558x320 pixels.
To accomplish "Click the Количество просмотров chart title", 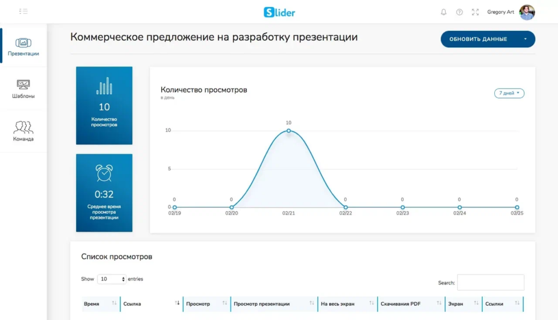I will point(204,90).
